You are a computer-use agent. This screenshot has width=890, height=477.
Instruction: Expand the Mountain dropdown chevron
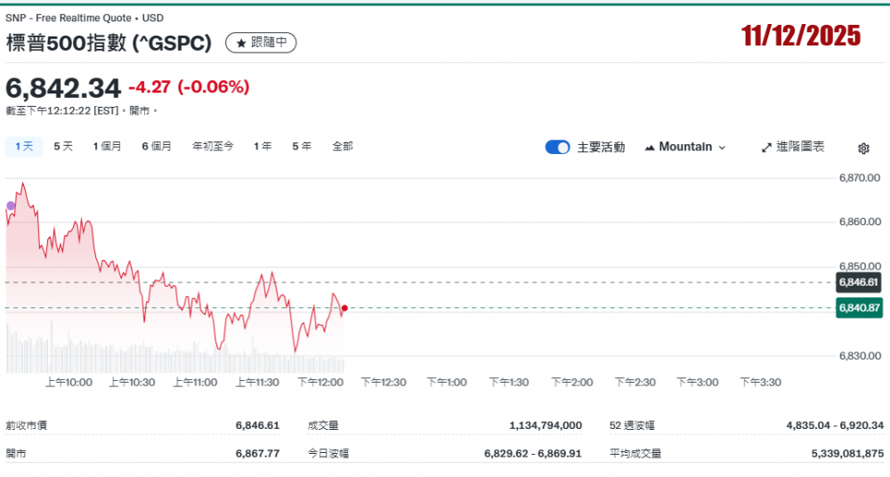click(x=722, y=148)
